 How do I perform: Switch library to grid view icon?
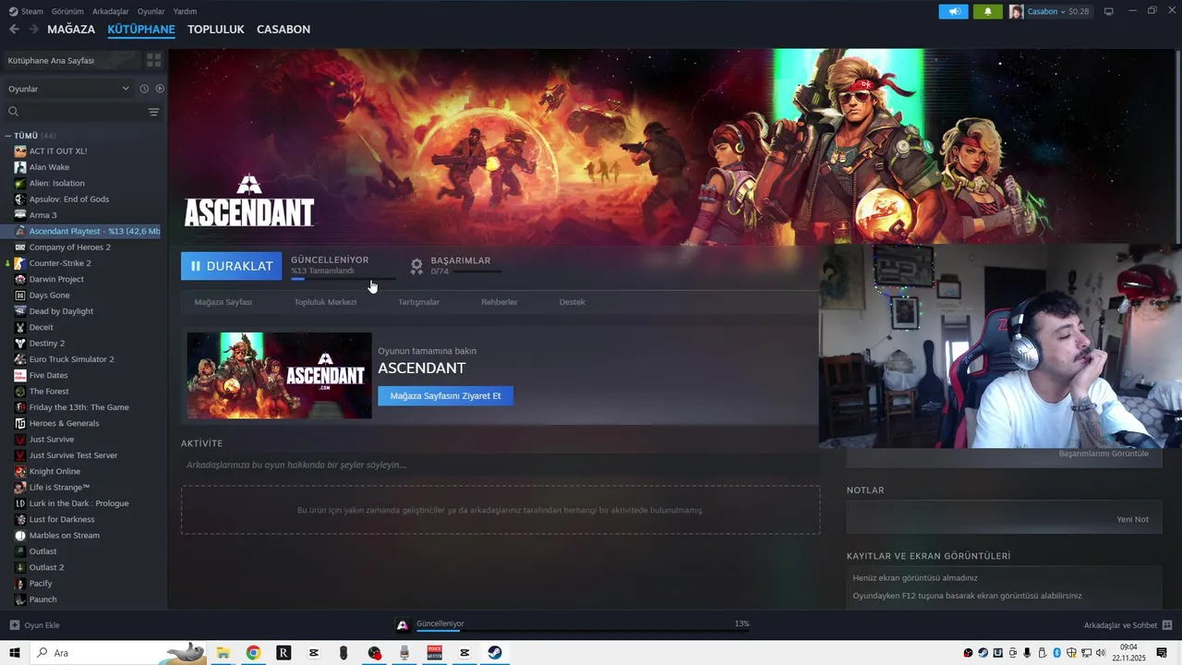pos(154,60)
